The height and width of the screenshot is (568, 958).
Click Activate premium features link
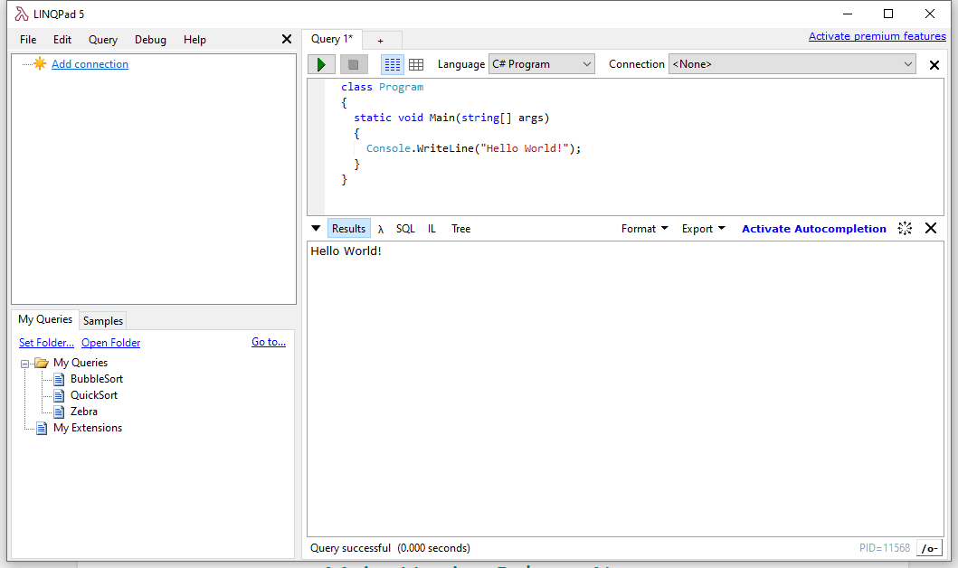click(x=877, y=36)
